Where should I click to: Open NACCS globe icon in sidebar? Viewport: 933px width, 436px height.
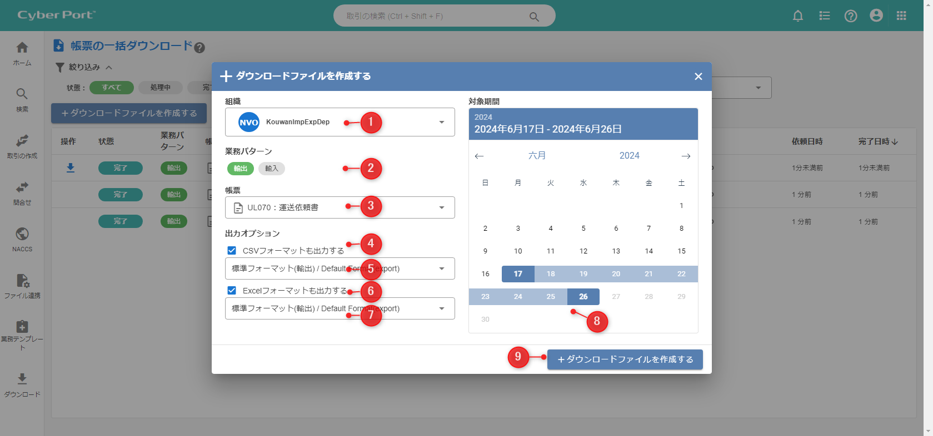click(x=22, y=239)
